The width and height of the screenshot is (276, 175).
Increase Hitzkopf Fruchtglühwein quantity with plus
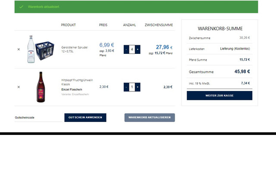(x=138, y=87)
